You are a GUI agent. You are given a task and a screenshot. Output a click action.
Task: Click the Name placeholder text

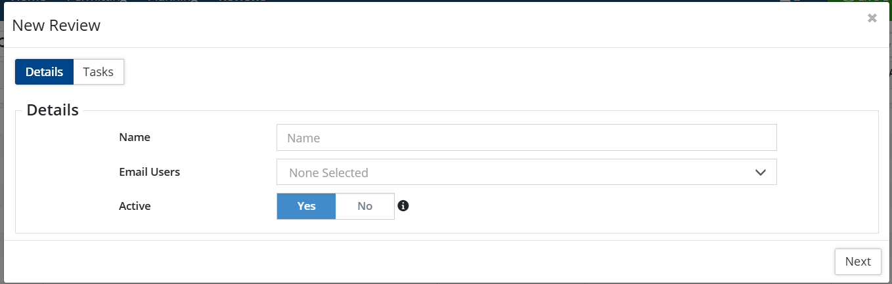[x=303, y=138]
